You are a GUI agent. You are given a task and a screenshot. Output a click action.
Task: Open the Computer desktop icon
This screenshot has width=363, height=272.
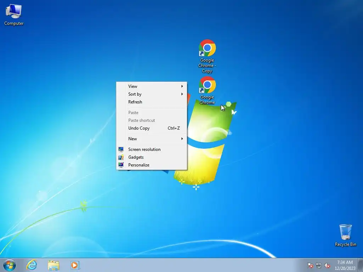[x=14, y=15]
